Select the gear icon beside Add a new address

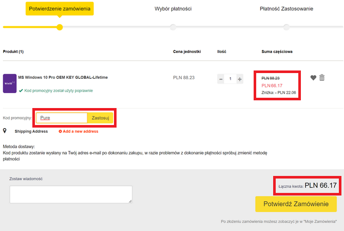click(60, 131)
